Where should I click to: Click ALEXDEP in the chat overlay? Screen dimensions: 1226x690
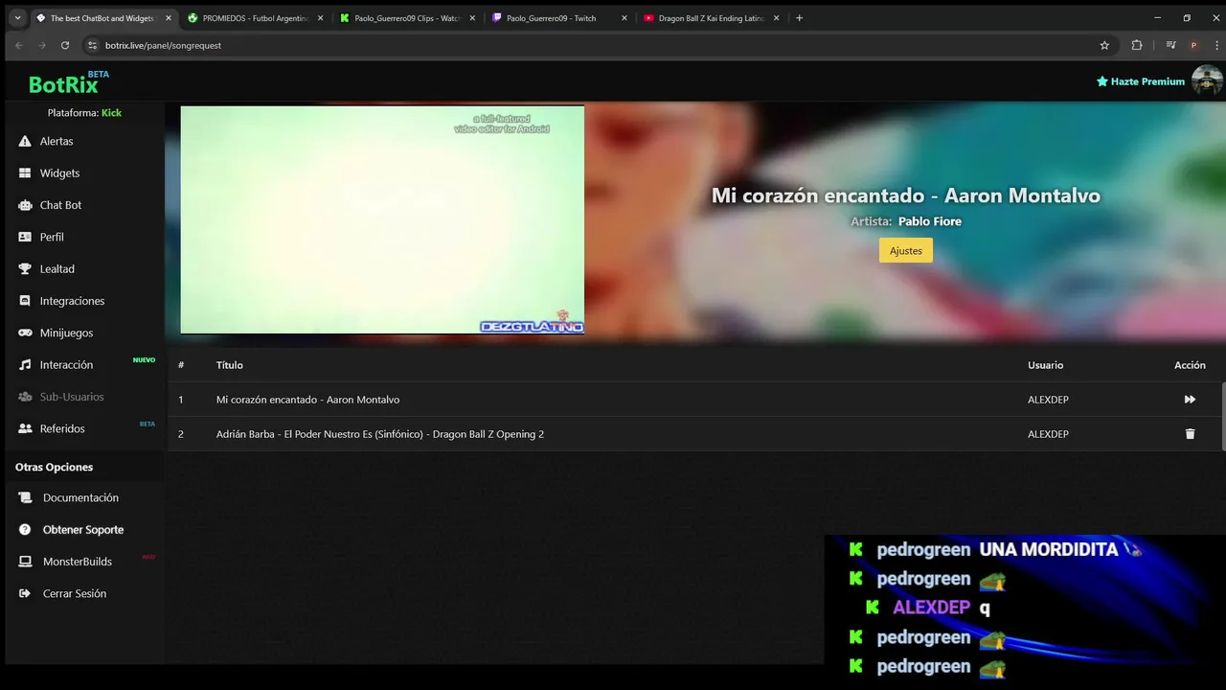click(931, 608)
